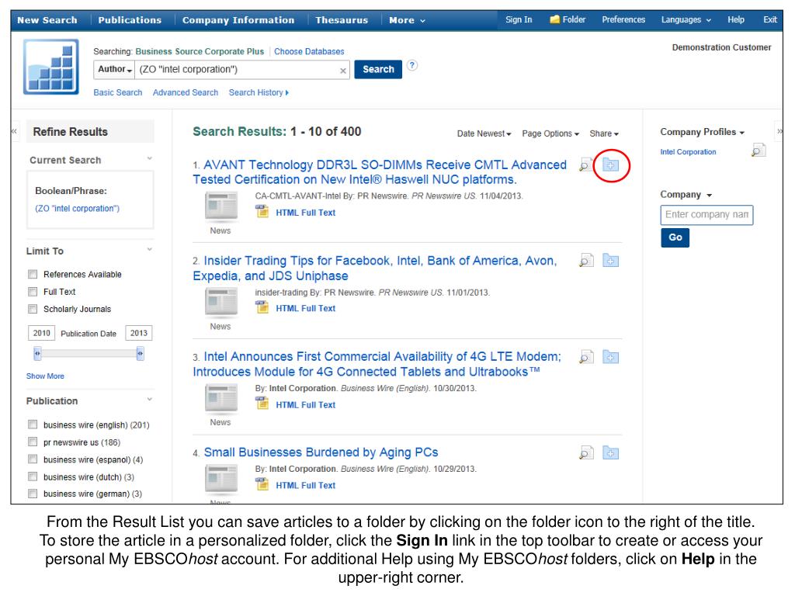Open the Languages dropdown
The image size is (795, 596).
[x=686, y=19]
